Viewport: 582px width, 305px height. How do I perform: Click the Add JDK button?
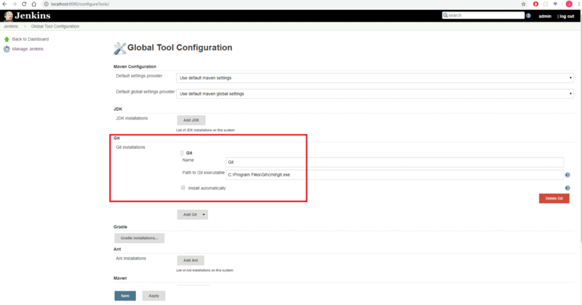click(191, 120)
